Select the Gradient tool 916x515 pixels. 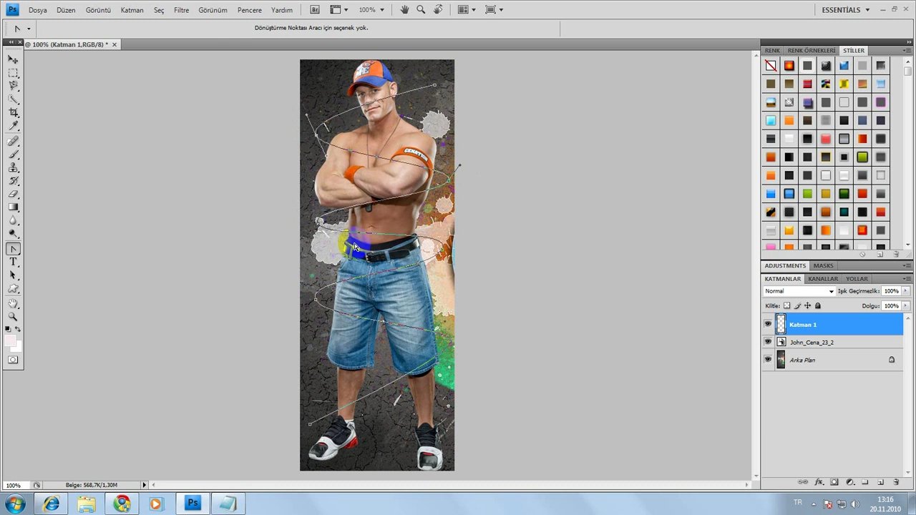(13, 207)
